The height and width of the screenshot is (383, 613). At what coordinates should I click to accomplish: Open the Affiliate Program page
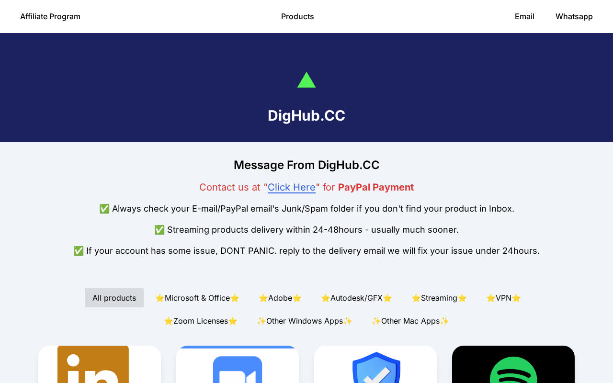tap(50, 16)
